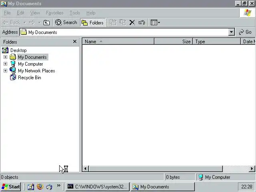Select My Computer in the folder tree

pyautogui.click(x=30, y=64)
